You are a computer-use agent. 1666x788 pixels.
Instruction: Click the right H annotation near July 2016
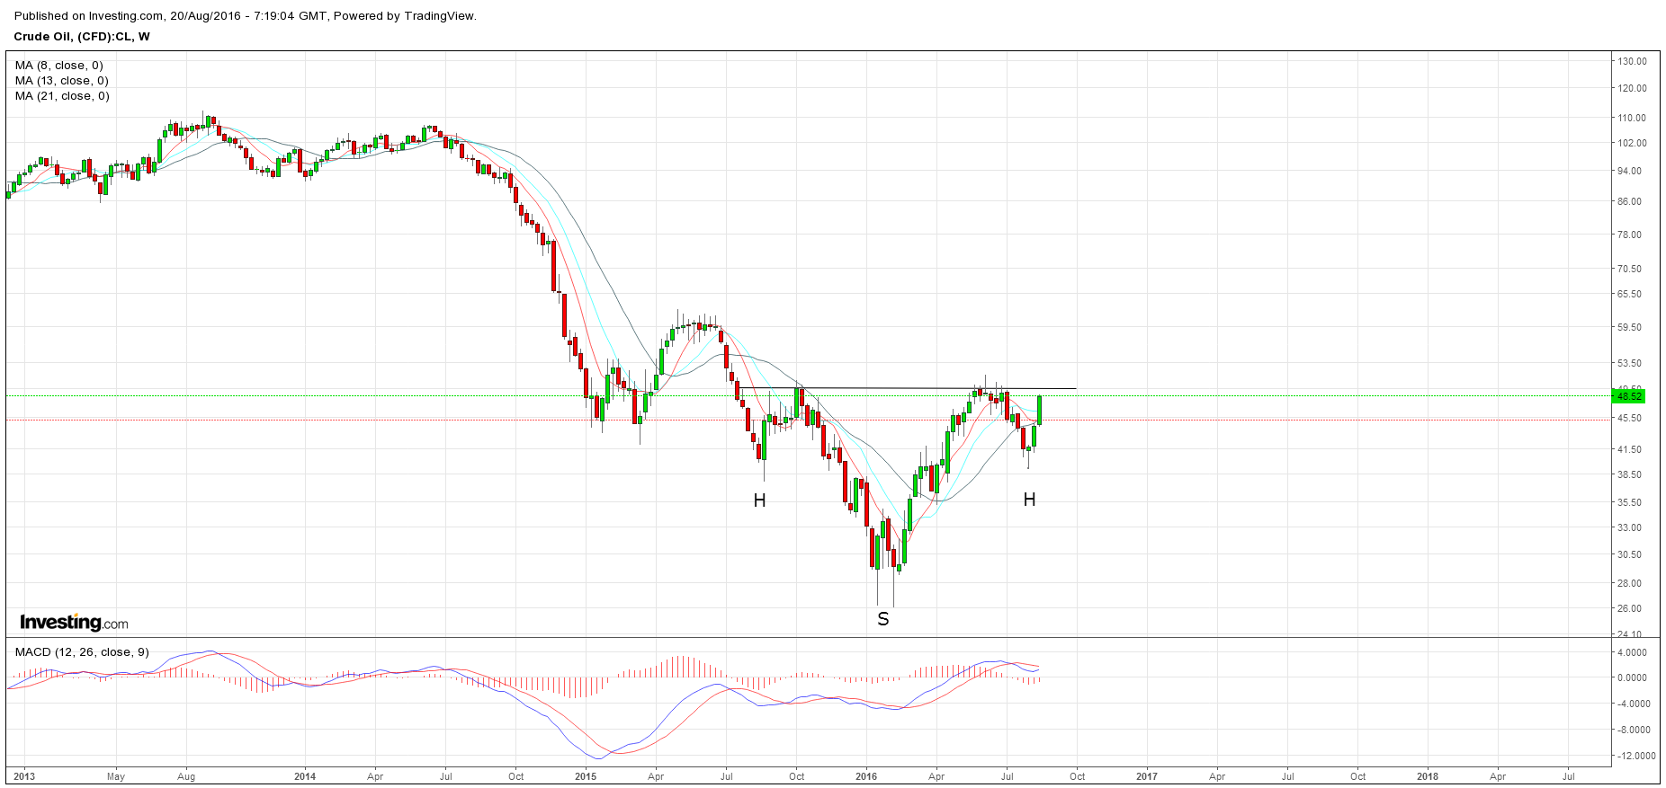(x=1029, y=500)
